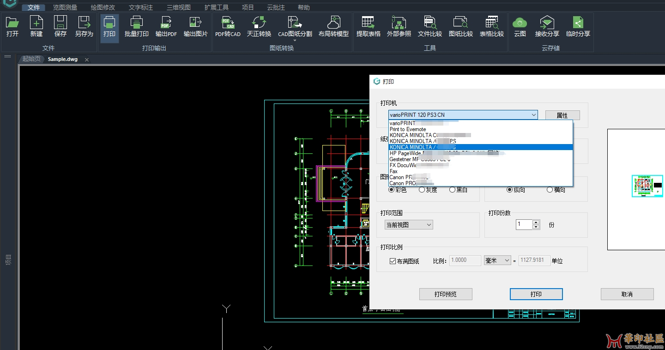Open the 文件 ribbon tab

click(x=34, y=7)
